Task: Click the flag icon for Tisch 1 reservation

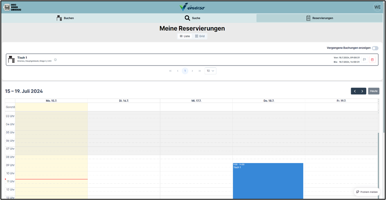Action: tap(364, 60)
